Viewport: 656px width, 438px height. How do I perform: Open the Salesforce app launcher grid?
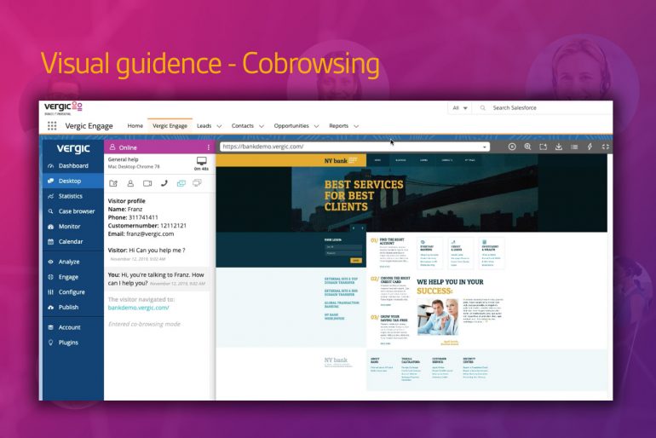[x=52, y=126]
